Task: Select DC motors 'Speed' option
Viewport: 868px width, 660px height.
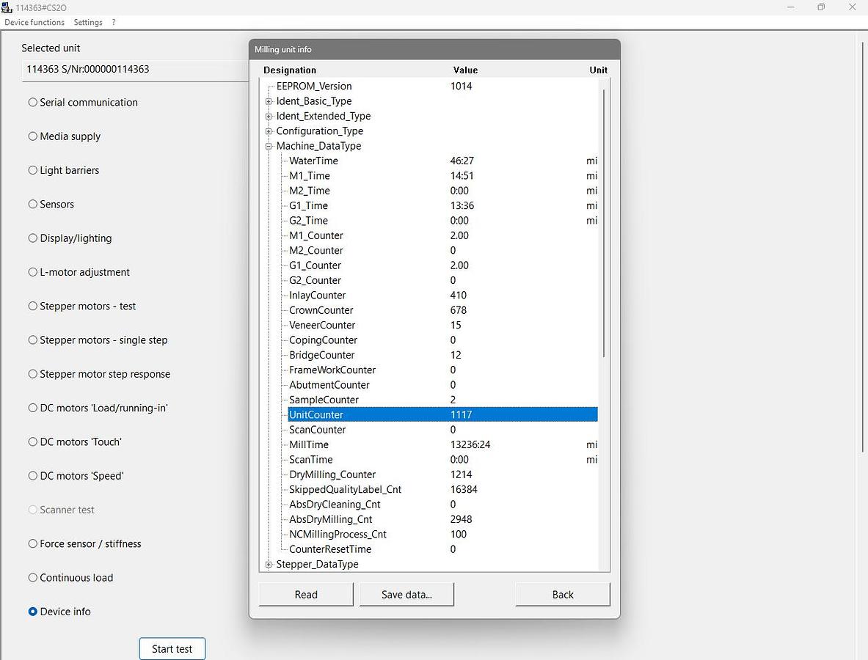Action: (x=76, y=476)
